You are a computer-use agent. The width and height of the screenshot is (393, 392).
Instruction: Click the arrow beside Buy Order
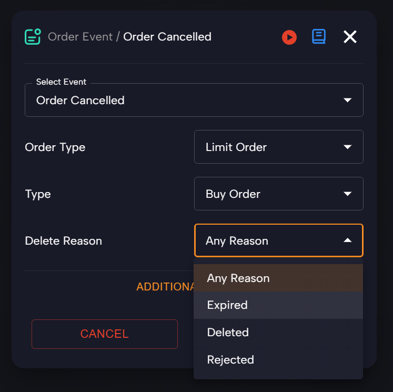pyautogui.click(x=347, y=194)
